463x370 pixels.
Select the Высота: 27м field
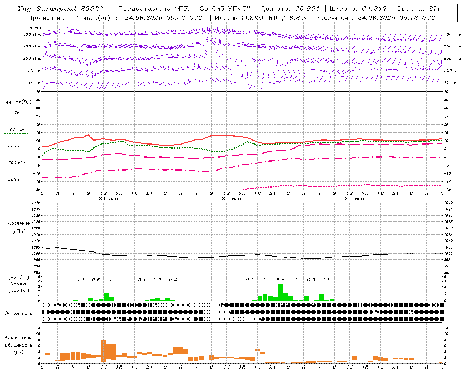[x=419, y=9]
